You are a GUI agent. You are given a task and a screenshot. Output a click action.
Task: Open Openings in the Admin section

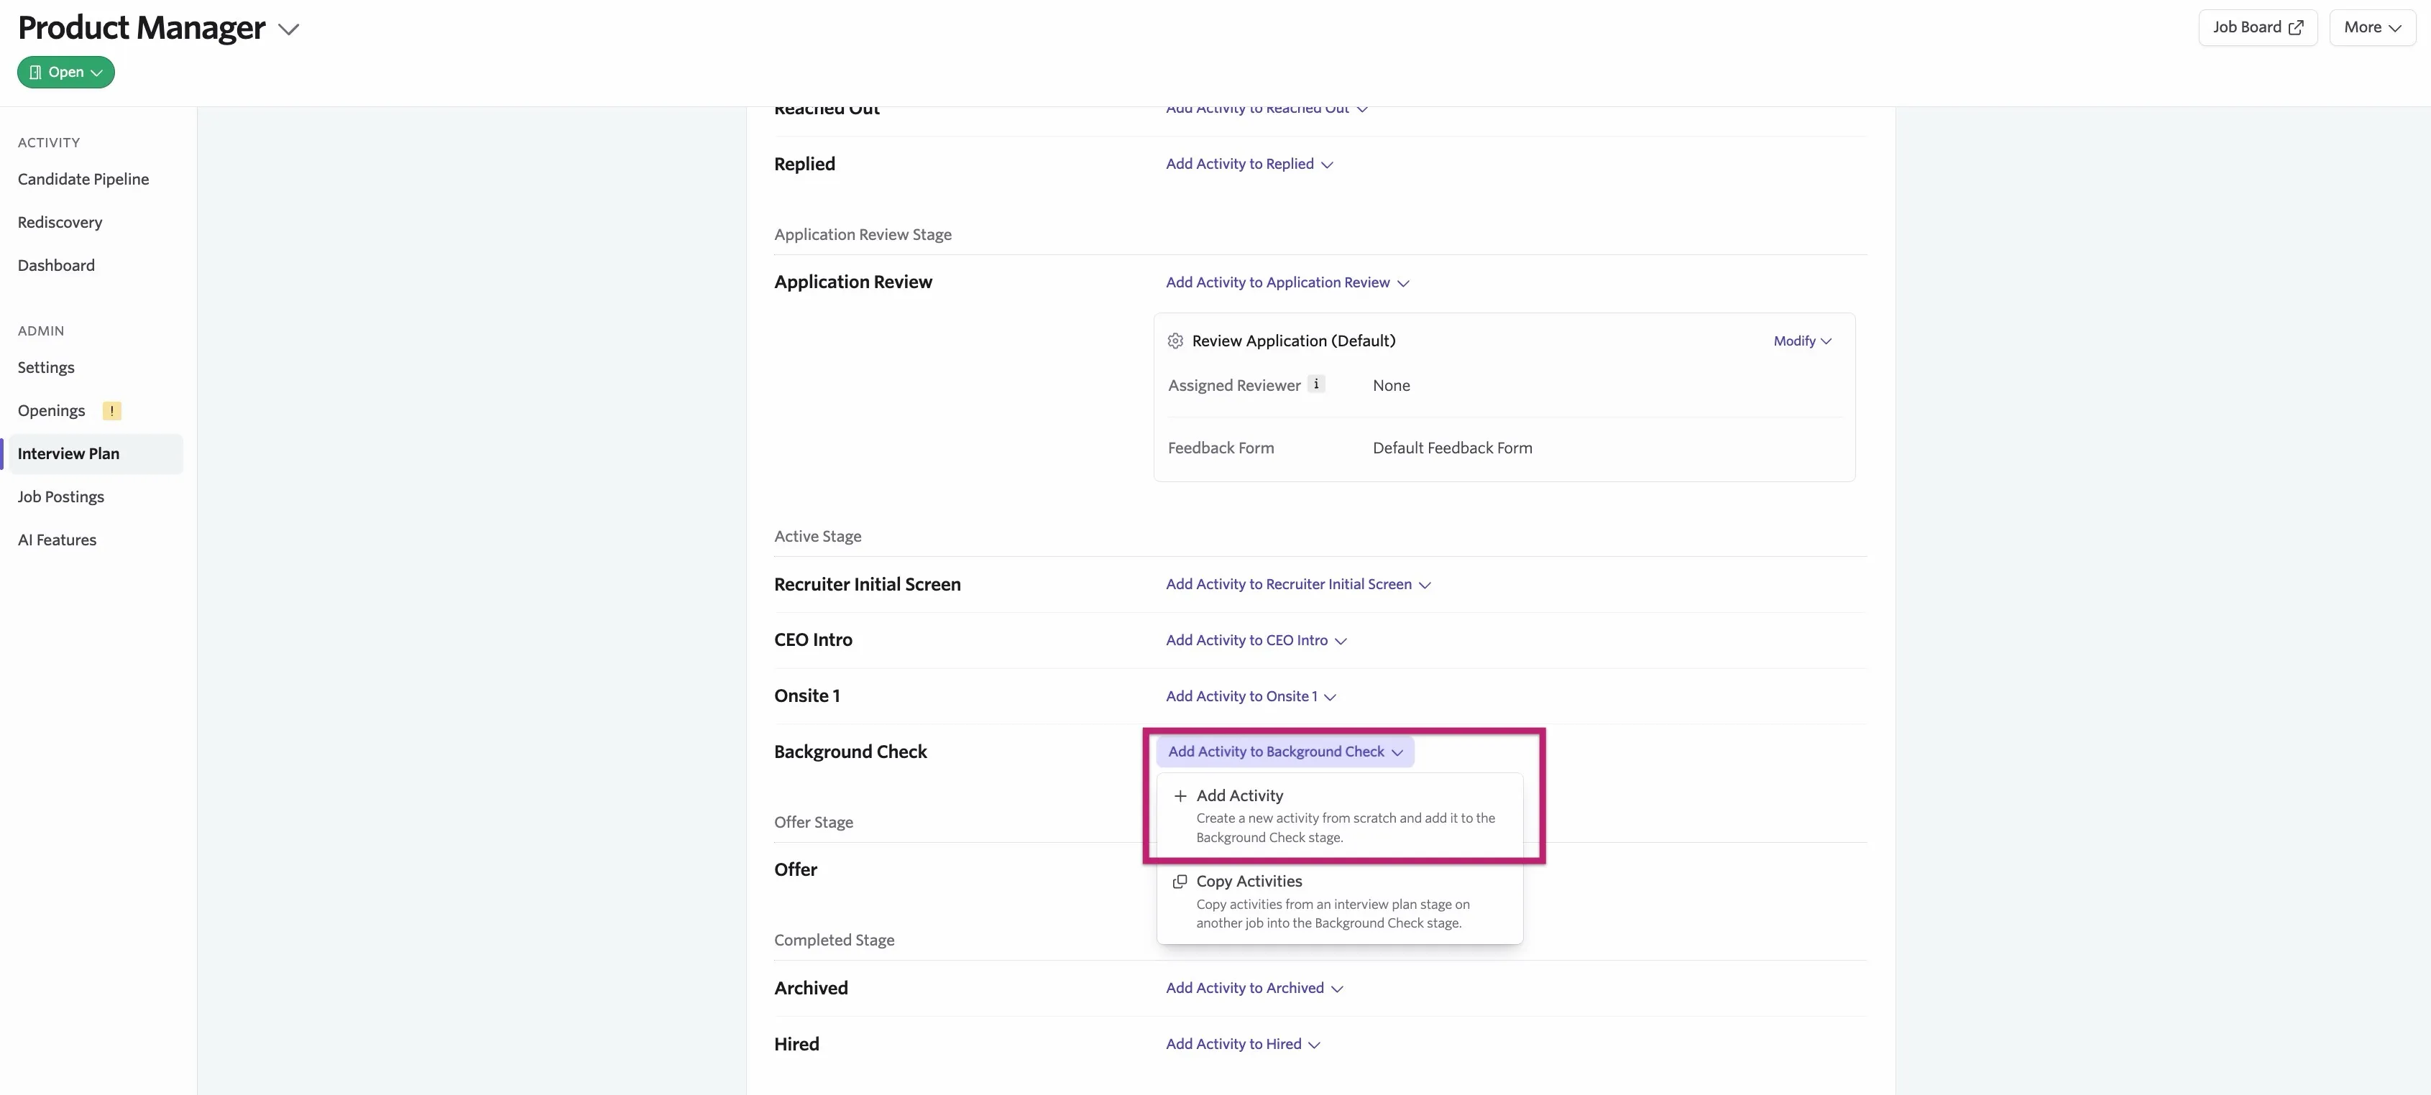51,410
